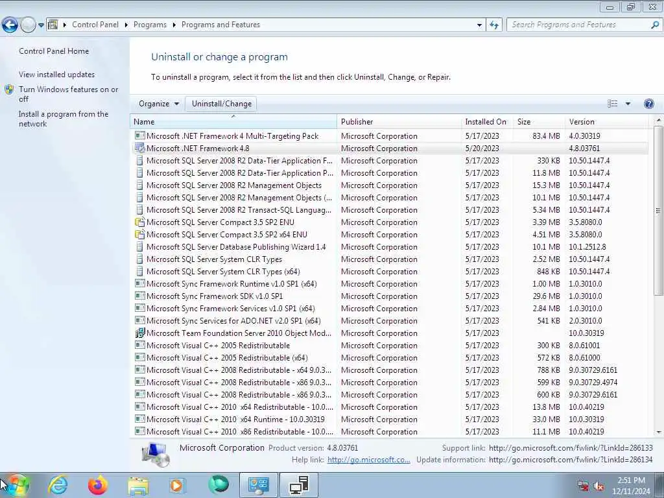Click the search magnifier icon

point(655,25)
